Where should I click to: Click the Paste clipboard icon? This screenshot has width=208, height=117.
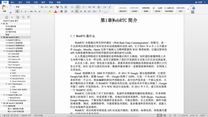click(4, 7)
